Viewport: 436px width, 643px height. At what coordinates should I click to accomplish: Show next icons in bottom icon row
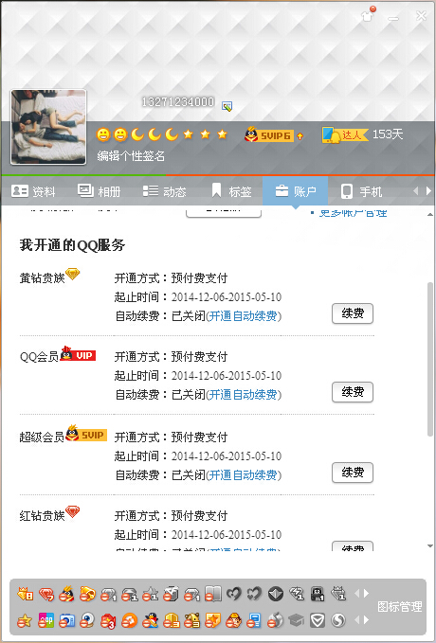tap(366, 620)
